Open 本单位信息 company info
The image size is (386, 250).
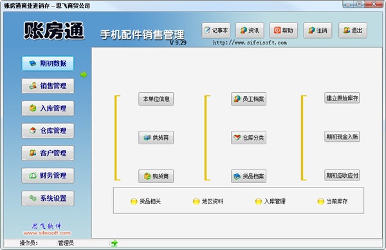click(156, 99)
